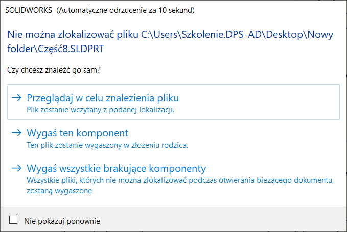Viewport: 347px width, 232px height.
Task: Click the "Nie pokazuj ponownie" label text
Action: [x=62, y=221]
